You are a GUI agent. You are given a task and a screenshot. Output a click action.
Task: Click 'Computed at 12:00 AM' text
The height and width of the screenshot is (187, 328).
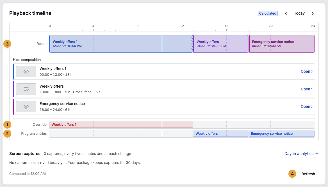click(28, 174)
